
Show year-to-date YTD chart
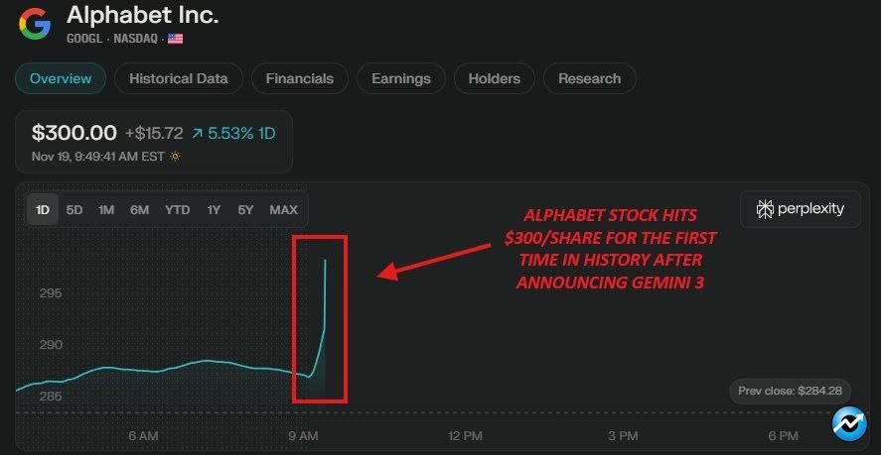pos(178,209)
